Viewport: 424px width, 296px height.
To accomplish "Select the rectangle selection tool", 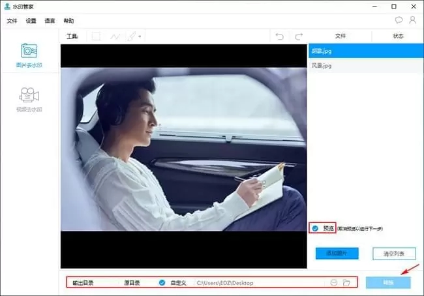I will pyautogui.click(x=96, y=37).
